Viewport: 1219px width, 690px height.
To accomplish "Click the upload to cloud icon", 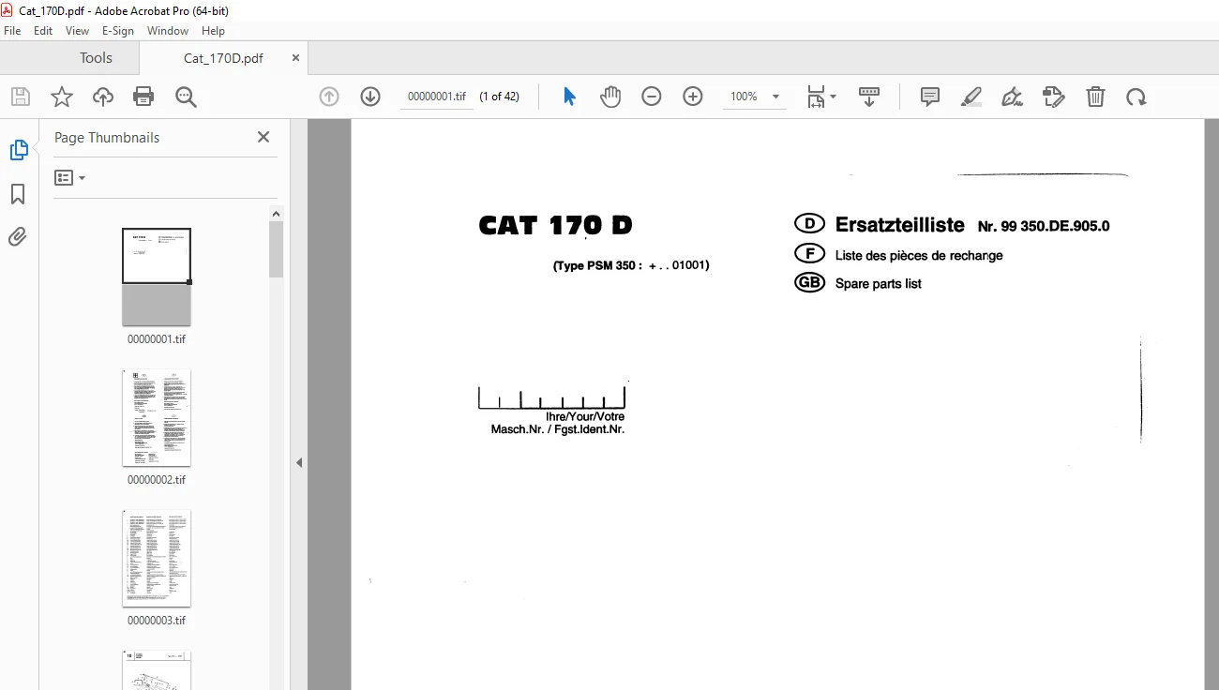I will pos(103,97).
